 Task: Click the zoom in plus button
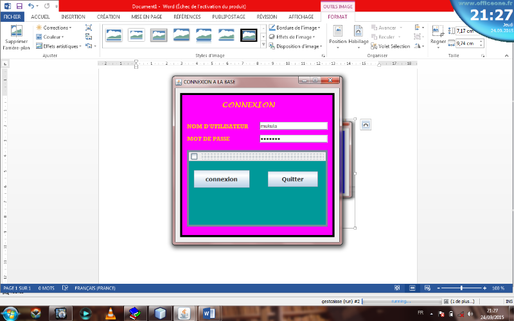click(x=485, y=288)
